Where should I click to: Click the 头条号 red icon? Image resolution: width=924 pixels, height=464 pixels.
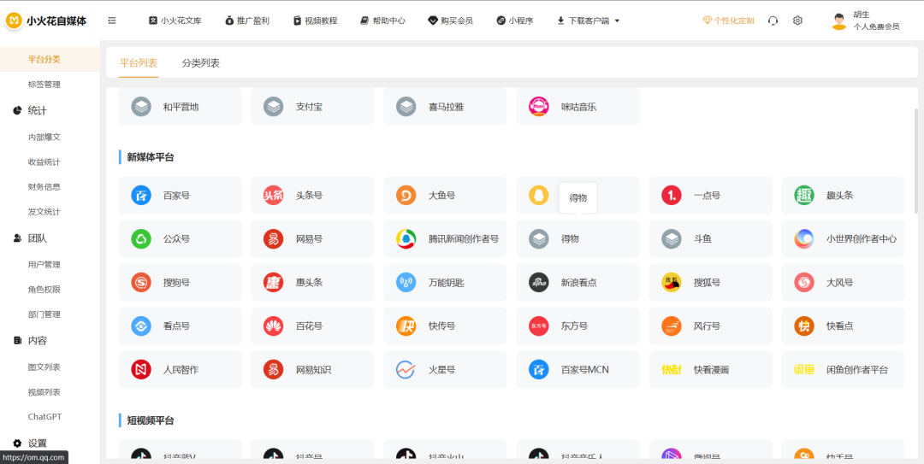(274, 196)
